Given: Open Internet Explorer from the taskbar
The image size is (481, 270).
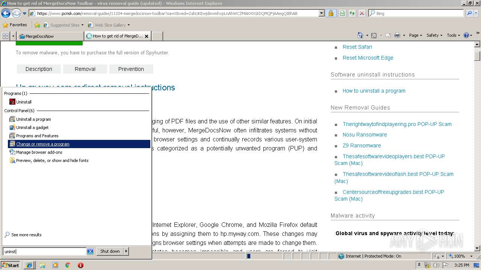Looking at the screenshot, I should coord(29,265).
